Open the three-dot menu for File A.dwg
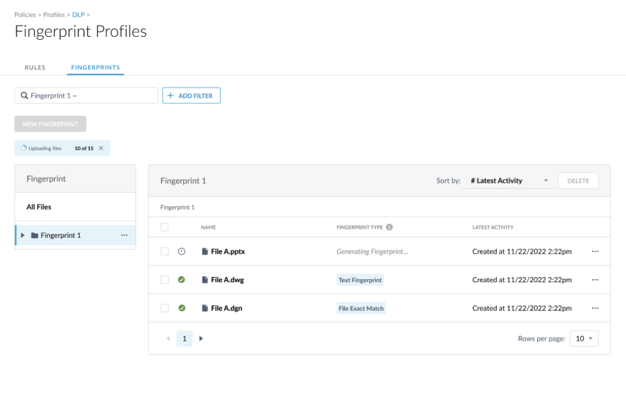Viewport: 626px width, 410px height. click(x=595, y=280)
